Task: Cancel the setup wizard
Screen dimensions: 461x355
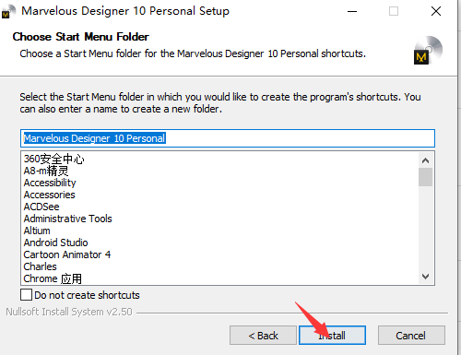Action: pos(411,335)
